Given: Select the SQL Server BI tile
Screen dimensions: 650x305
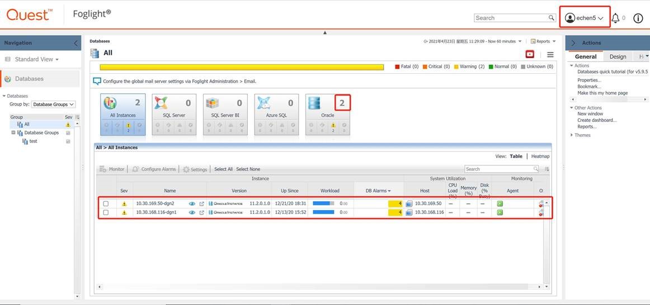Looking at the screenshot, I should point(225,115).
